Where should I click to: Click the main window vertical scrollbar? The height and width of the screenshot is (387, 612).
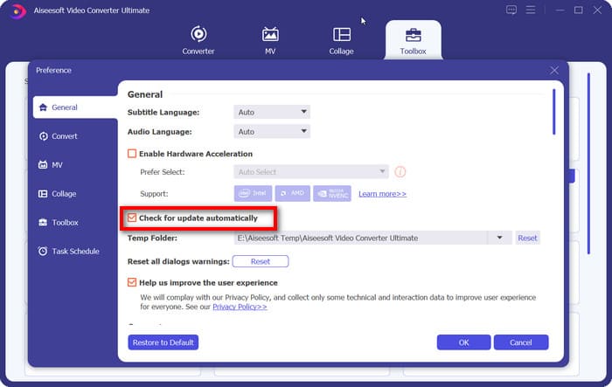(x=588, y=163)
